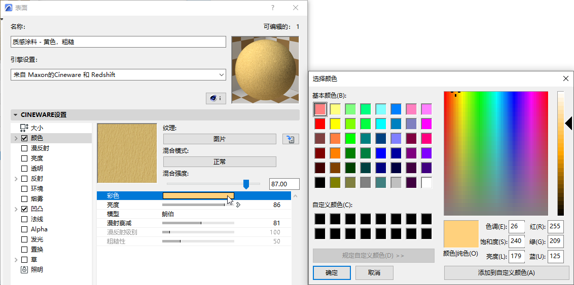Viewport: 574px width, 285px height.
Task: Select the 漫反射级别 row
Action: pyautogui.click(x=194, y=232)
